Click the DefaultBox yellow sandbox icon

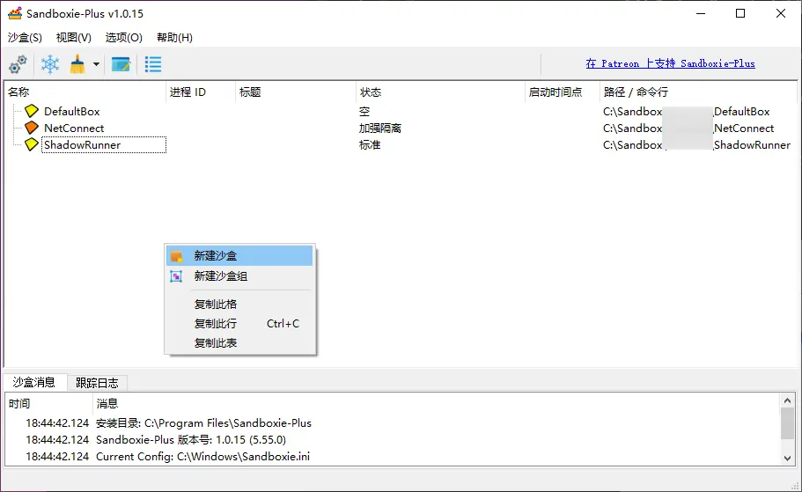(32, 111)
